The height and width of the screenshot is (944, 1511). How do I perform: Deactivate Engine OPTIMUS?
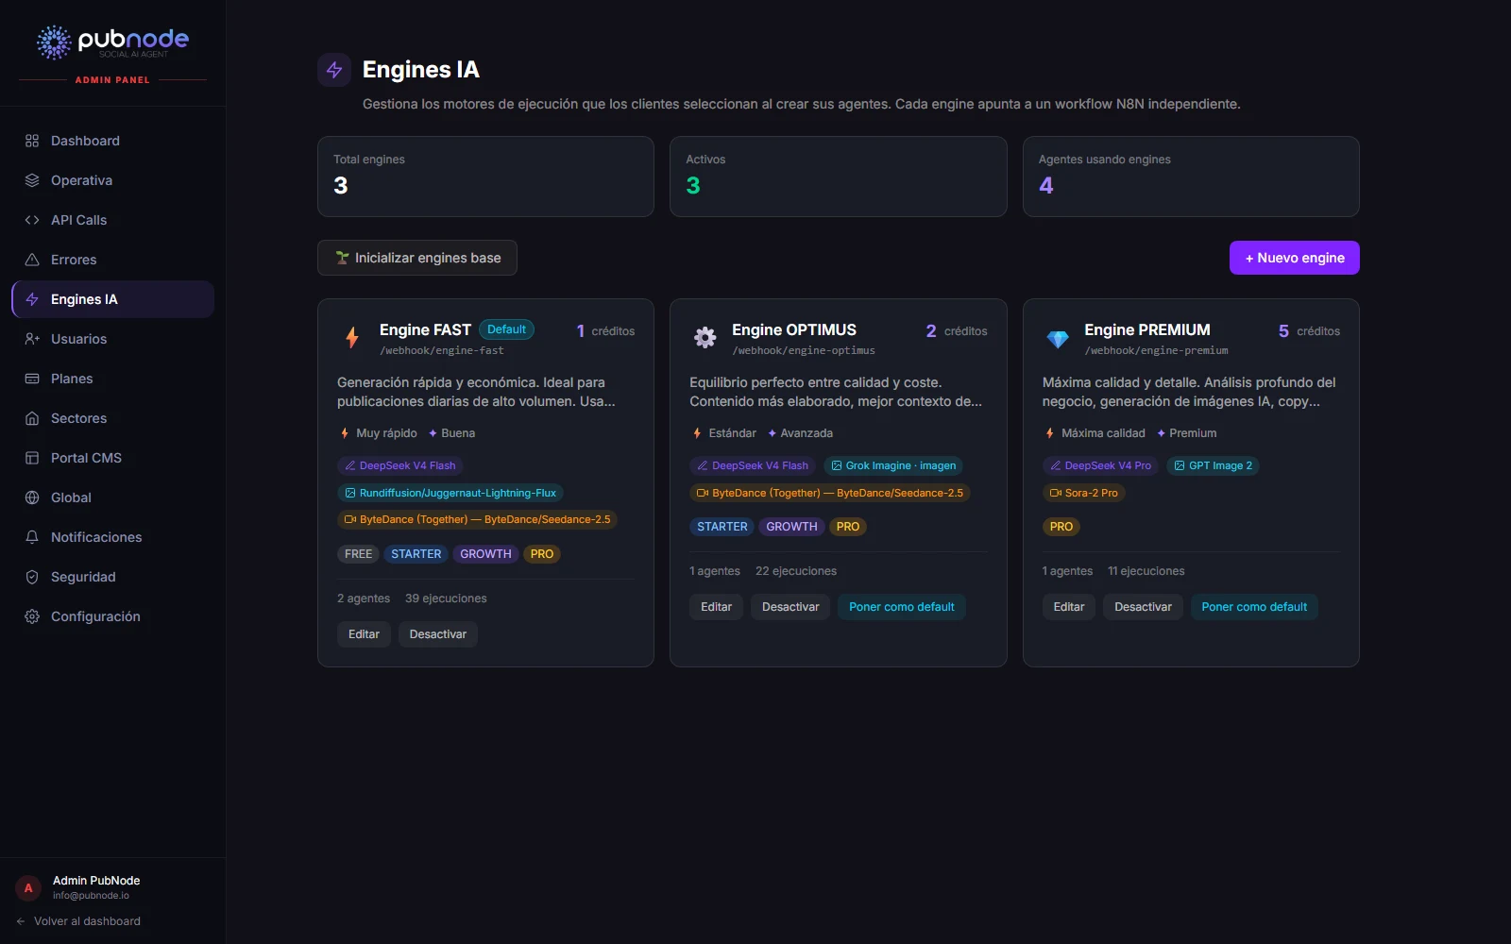click(790, 607)
